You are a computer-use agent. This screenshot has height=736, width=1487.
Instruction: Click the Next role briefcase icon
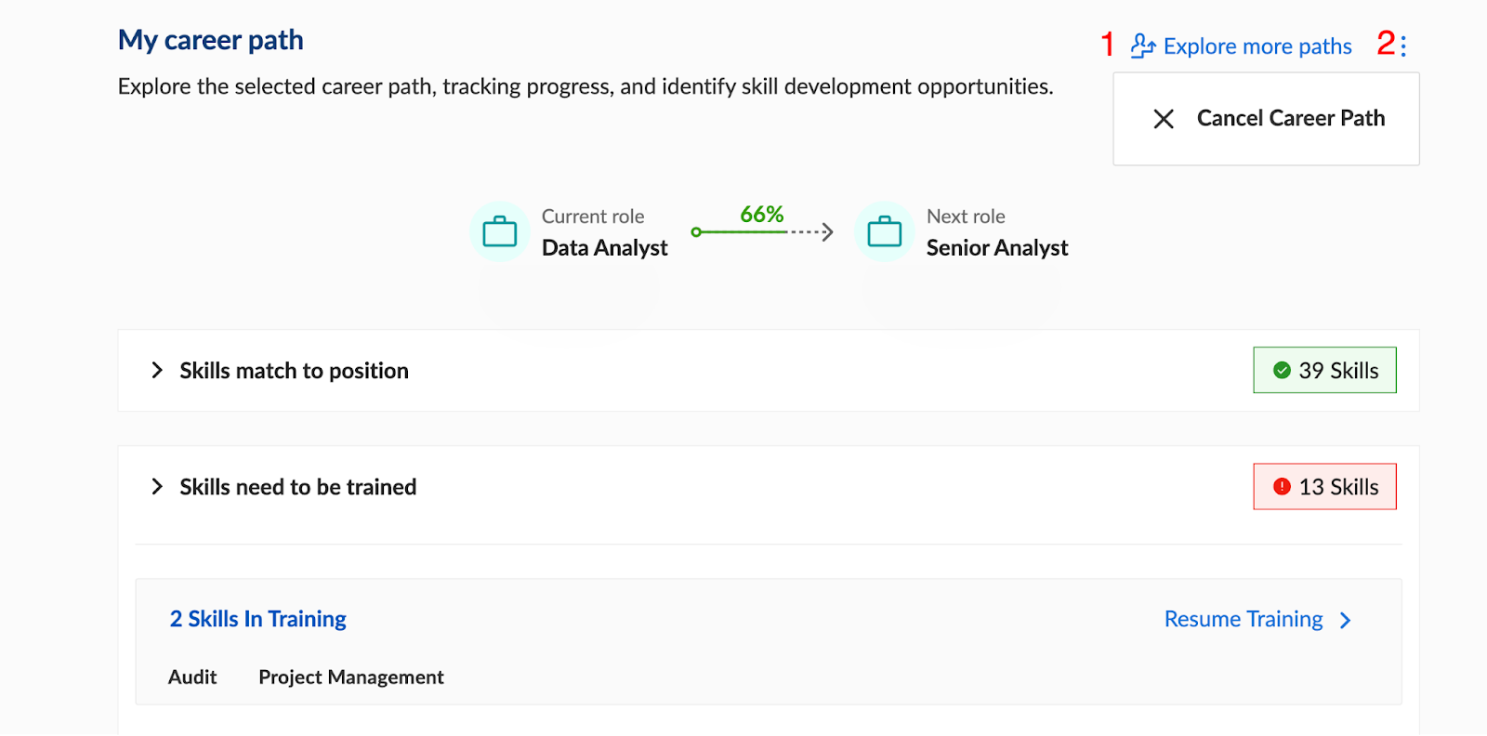[x=885, y=231]
